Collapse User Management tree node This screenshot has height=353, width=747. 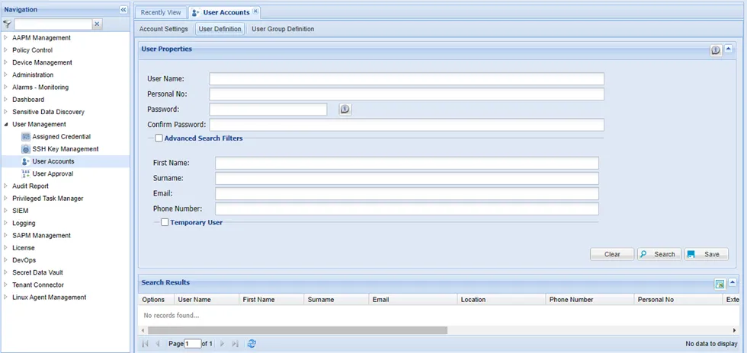(6, 124)
